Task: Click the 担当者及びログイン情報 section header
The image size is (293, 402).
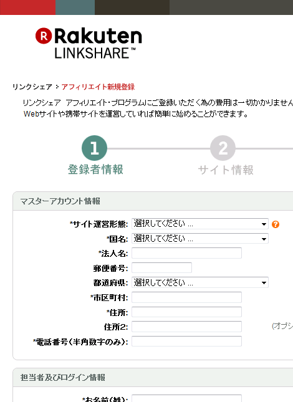Action: click(x=63, y=378)
